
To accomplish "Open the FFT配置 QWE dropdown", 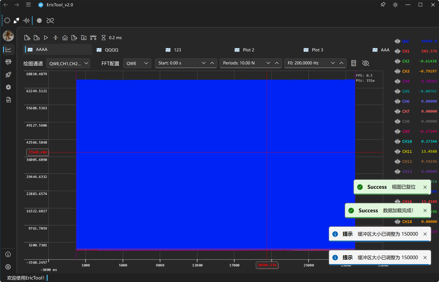I will 137,63.
